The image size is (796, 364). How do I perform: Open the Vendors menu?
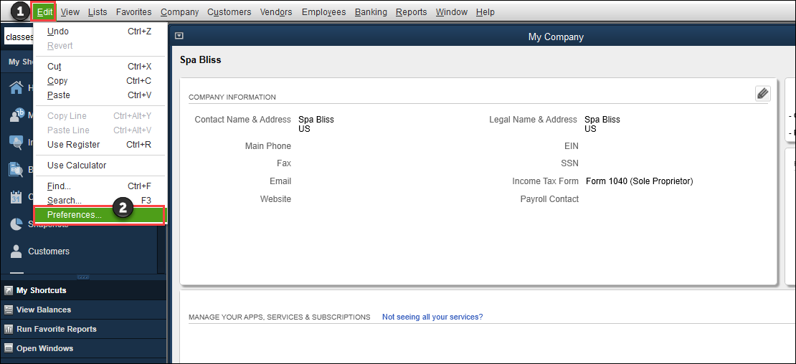276,11
